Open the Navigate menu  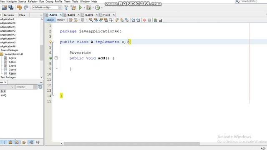12,2
